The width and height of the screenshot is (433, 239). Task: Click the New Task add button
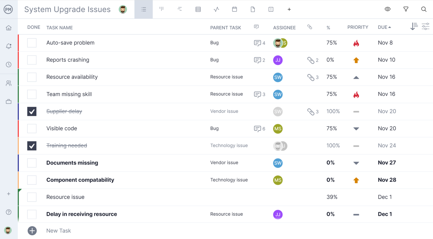tap(32, 231)
